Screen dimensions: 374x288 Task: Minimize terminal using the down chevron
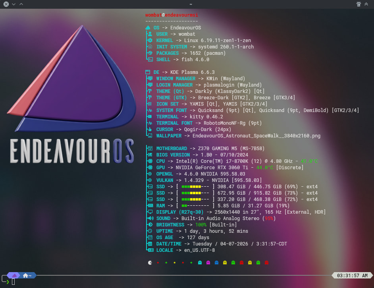pyautogui.click(x=13, y=4)
